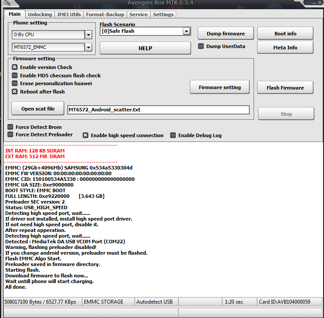
Task: Open the IMEI Utils tab
Action: pyautogui.click(x=69, y=14)
